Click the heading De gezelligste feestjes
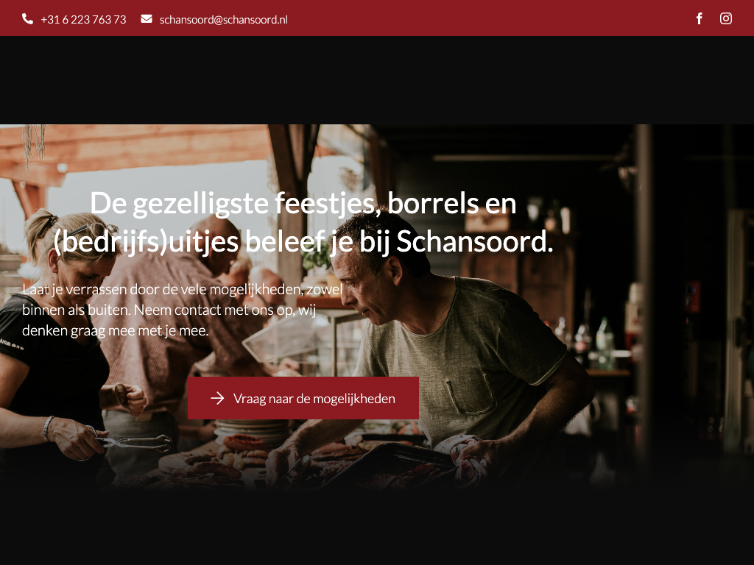Viewport: 754px width, 565px height. [x=303, y=222]
